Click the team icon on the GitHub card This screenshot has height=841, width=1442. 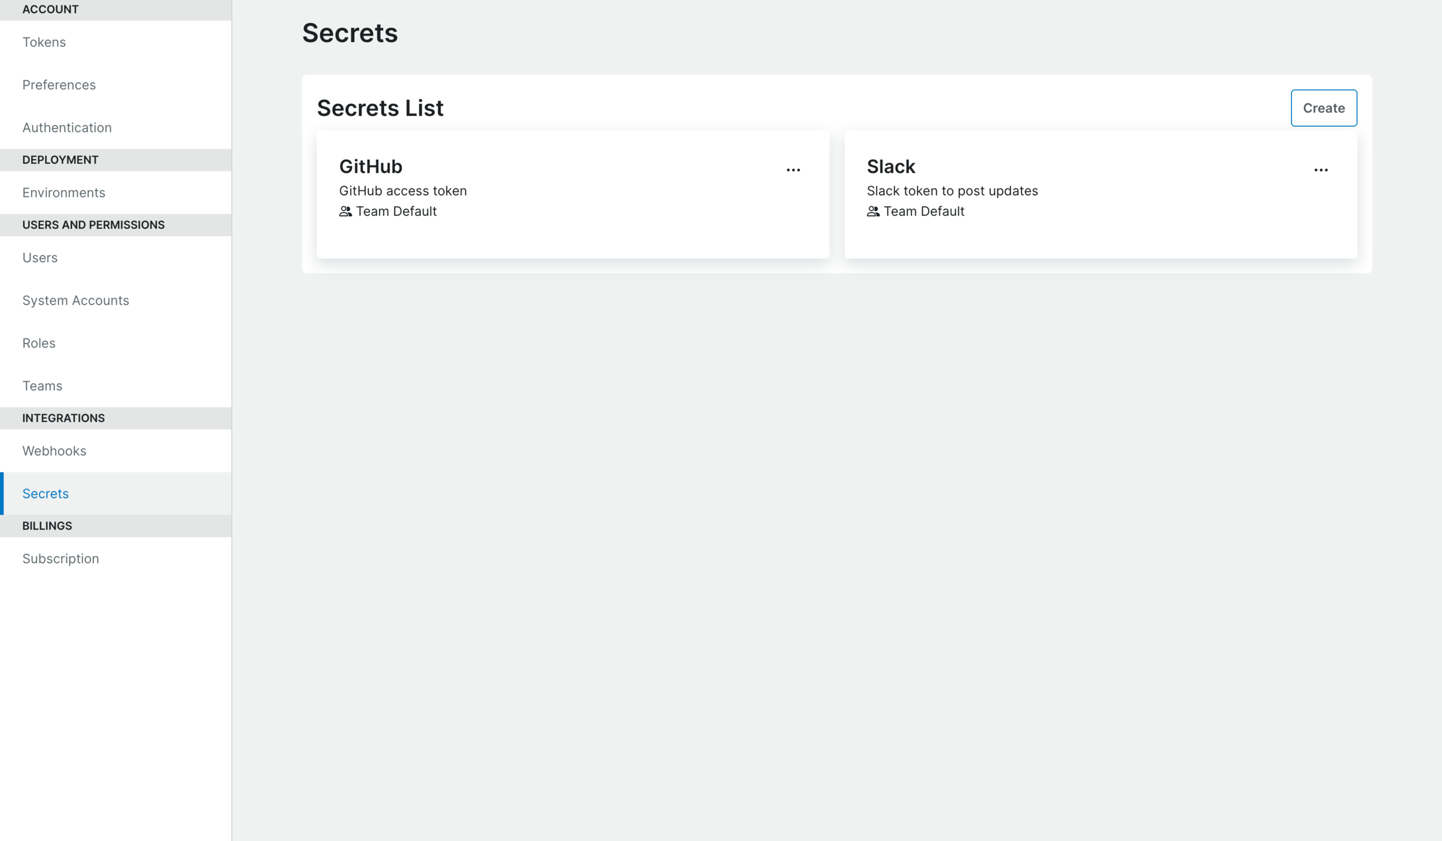pyautogui.click(x=346, y=211)
